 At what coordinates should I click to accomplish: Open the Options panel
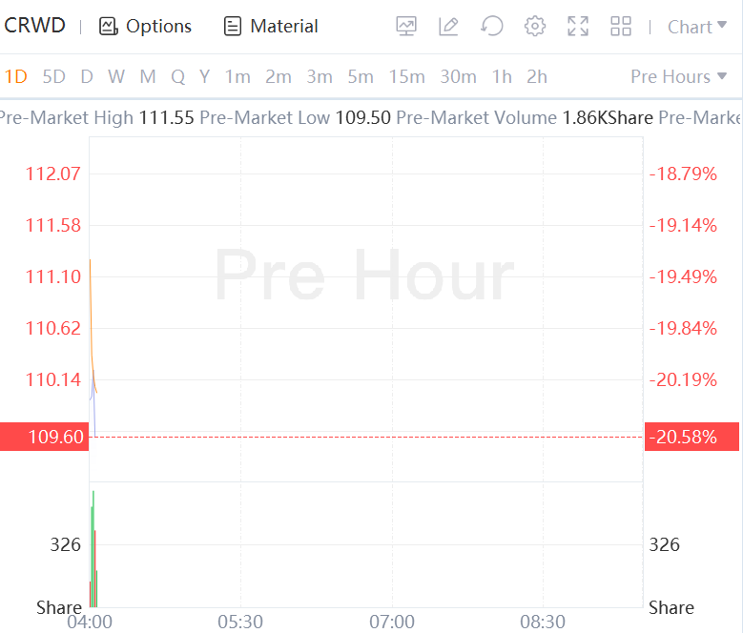point(145,27)
